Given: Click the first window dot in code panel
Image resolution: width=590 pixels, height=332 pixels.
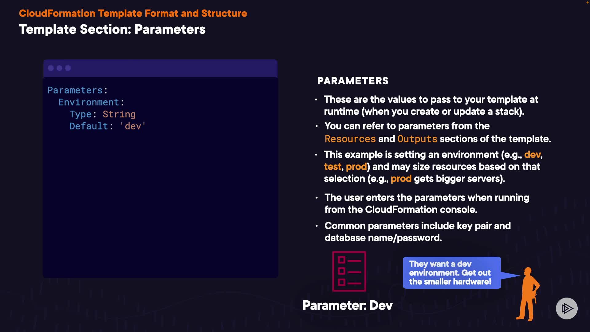Looking at the screenshot, I should [51, 68].
